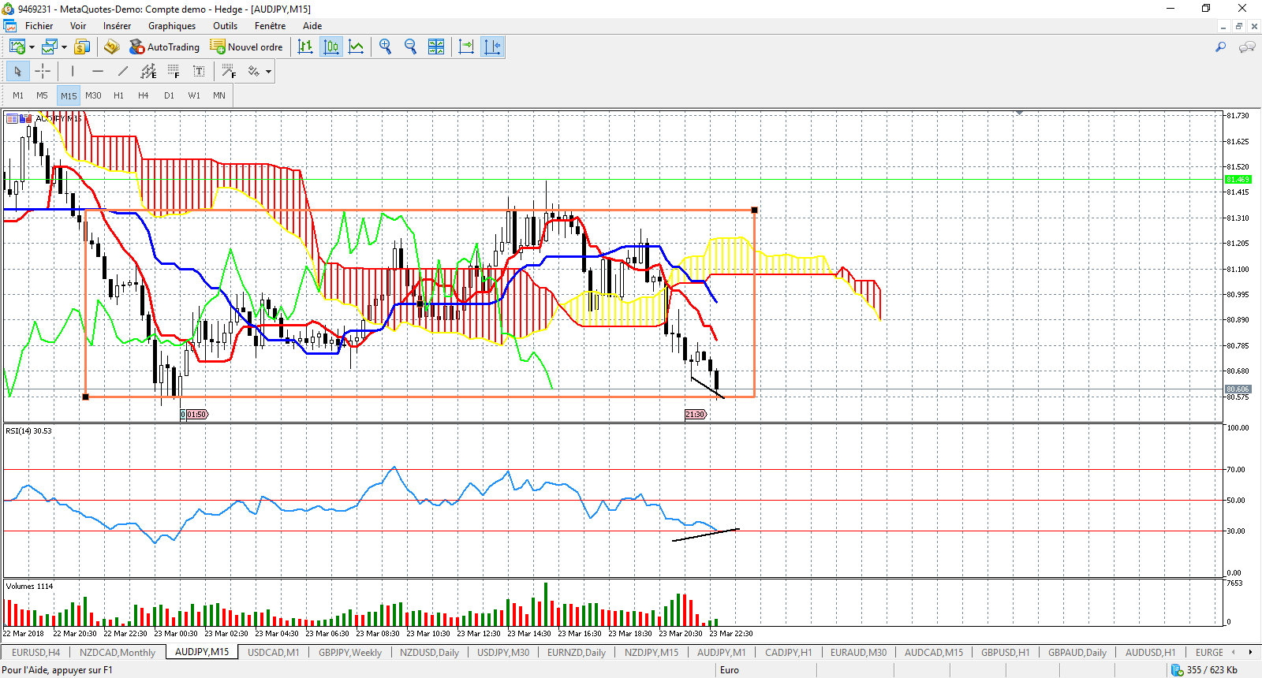Select the vertical line tool
Image resolution: width=1262 pixels, height=678 pixels.
73,72
